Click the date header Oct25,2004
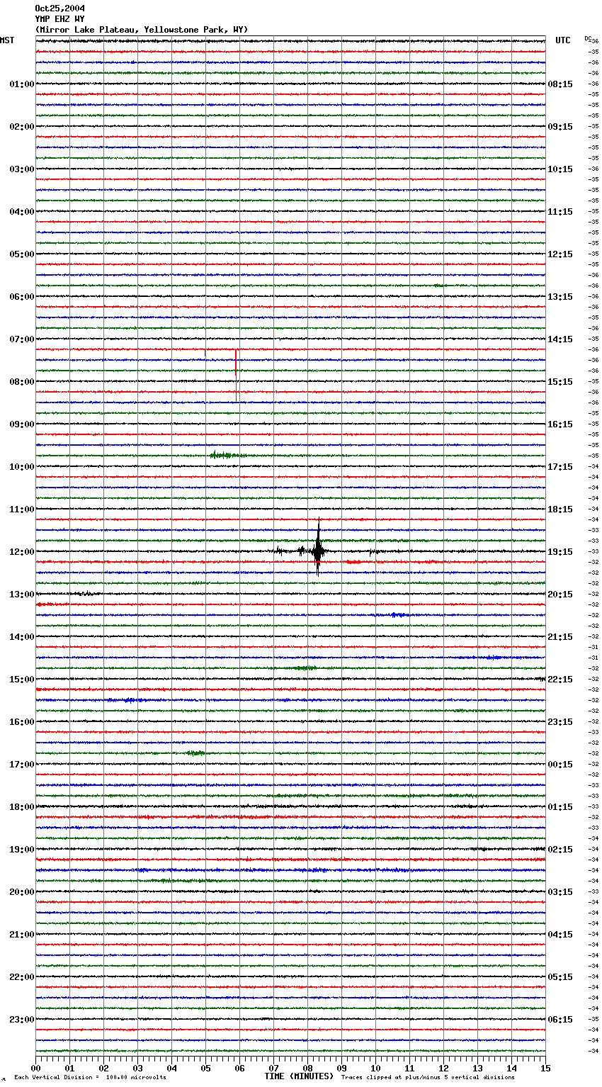 click(x=60, y=9)
